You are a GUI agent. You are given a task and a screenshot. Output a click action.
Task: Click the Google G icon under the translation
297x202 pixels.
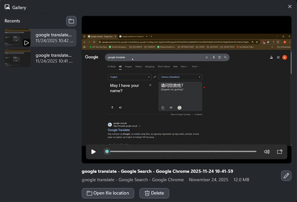point(179,108)
